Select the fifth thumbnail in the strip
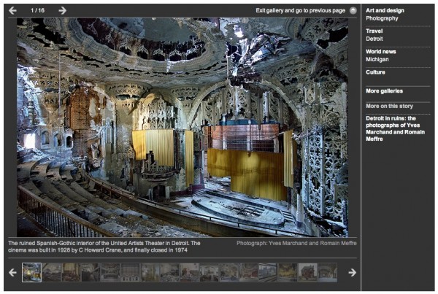 [110, 272]
